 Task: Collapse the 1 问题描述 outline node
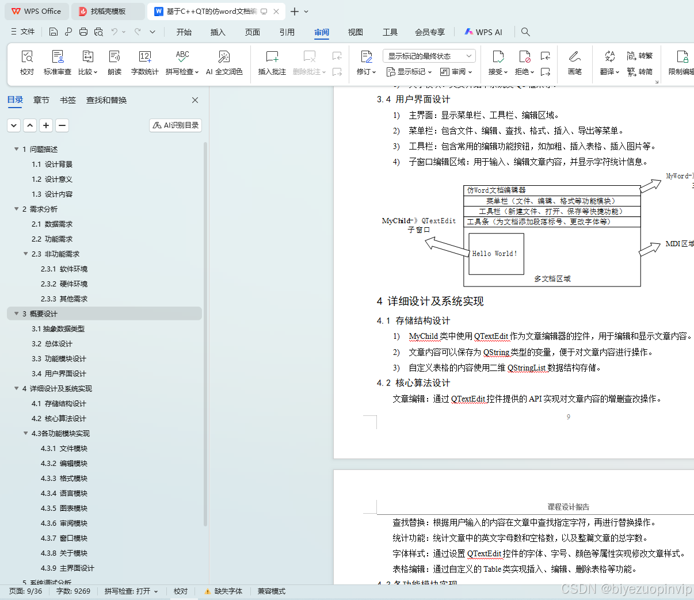click(x=16, y=149)
